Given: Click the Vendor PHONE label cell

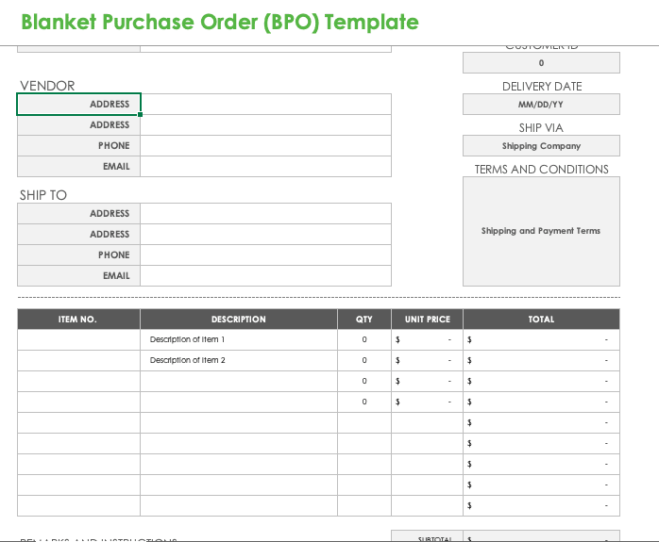Looking at the screenshot, I should click(x=78, y=145).
